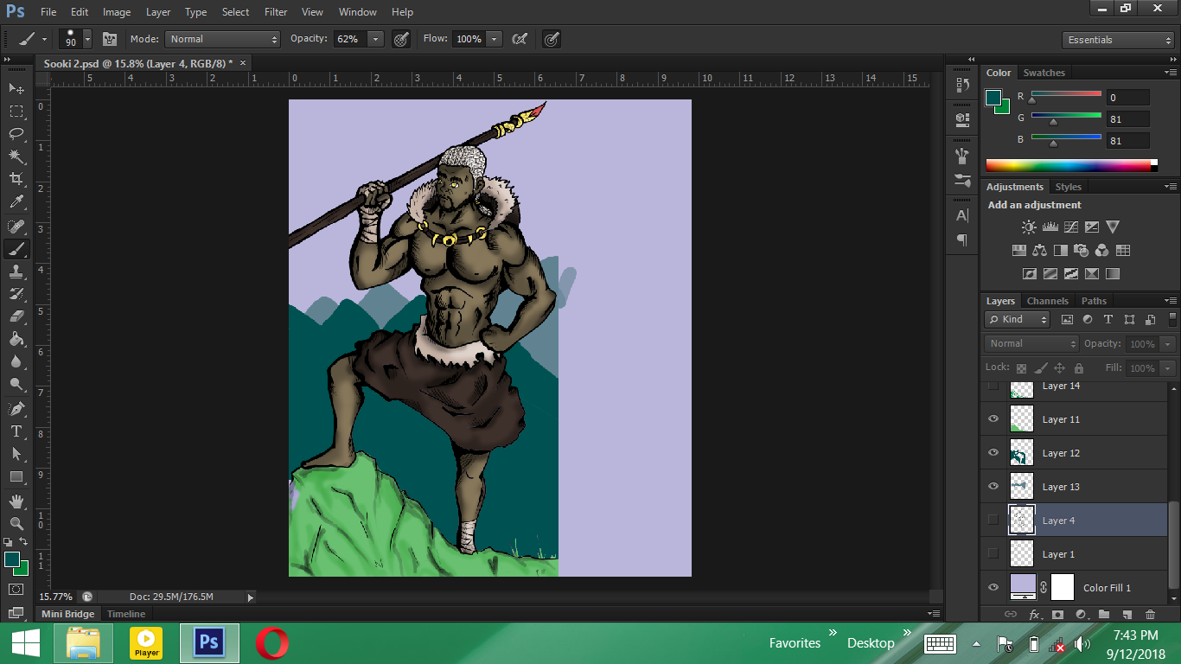Click the delete layer trash icon

coord(1150,614)
